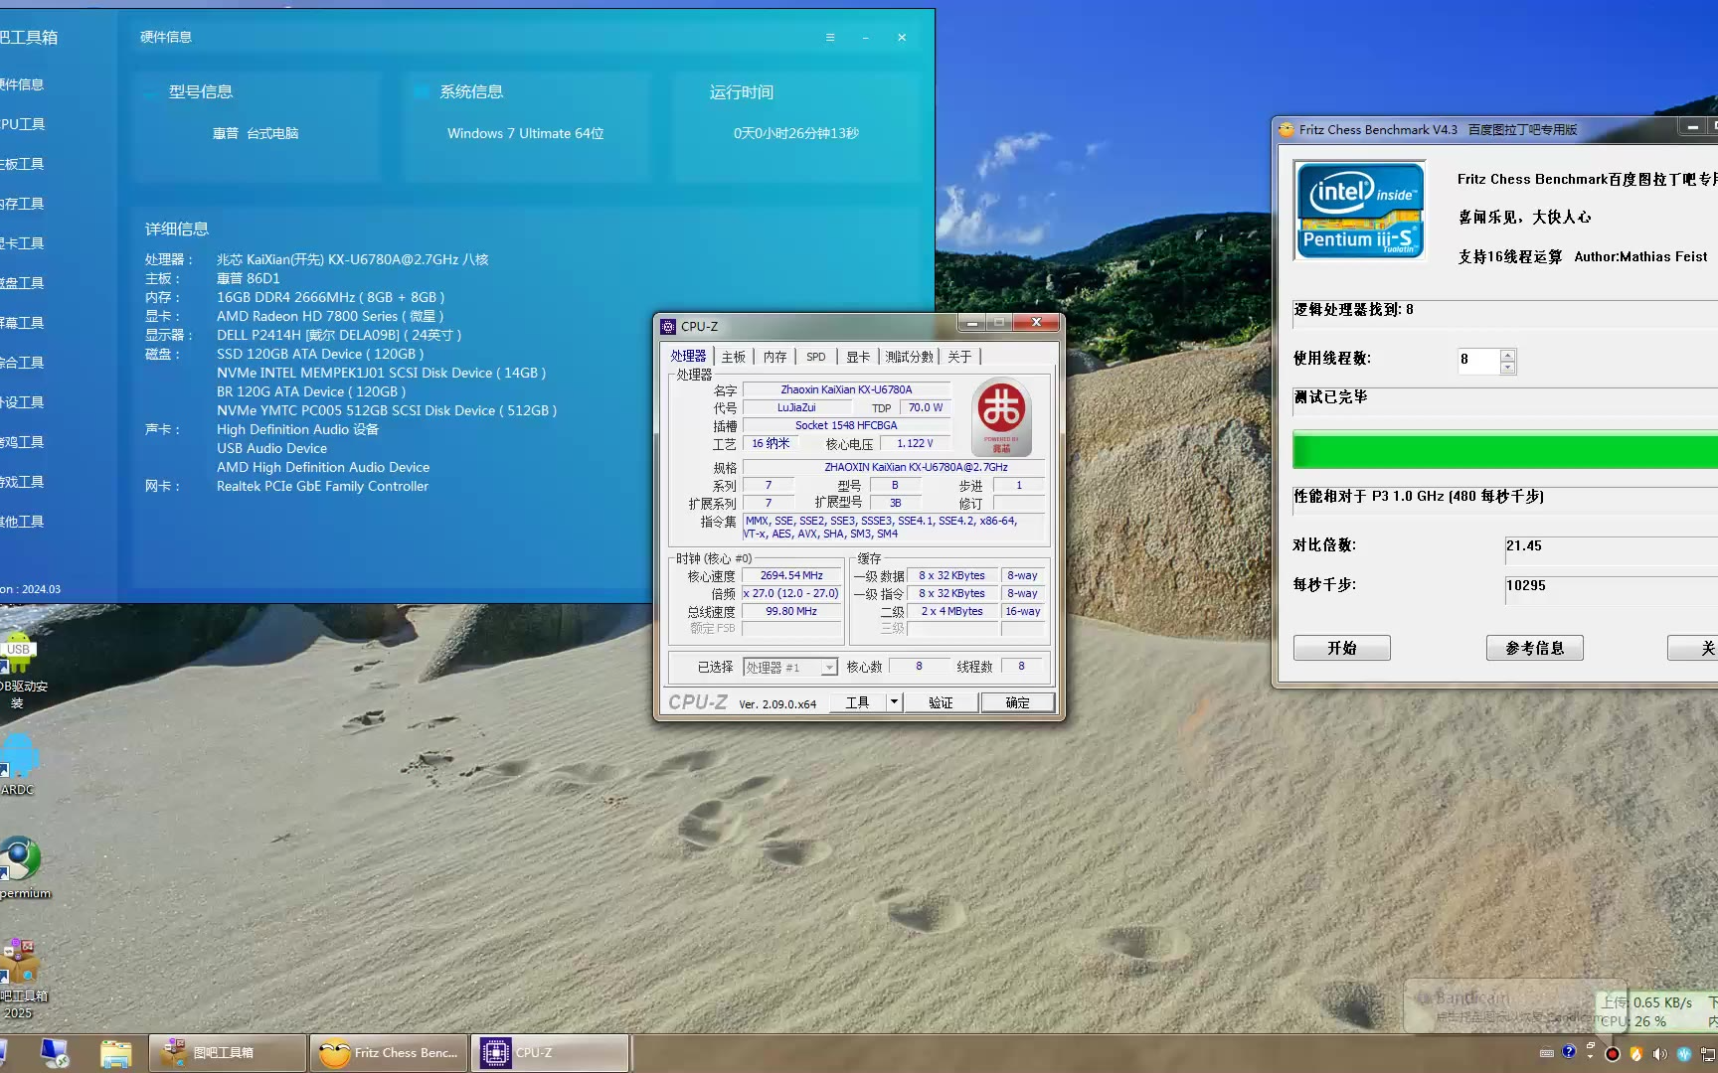1718x1073 pixels.
Task: Click the red record icon in system tray
Action: pos(1613,1053)
